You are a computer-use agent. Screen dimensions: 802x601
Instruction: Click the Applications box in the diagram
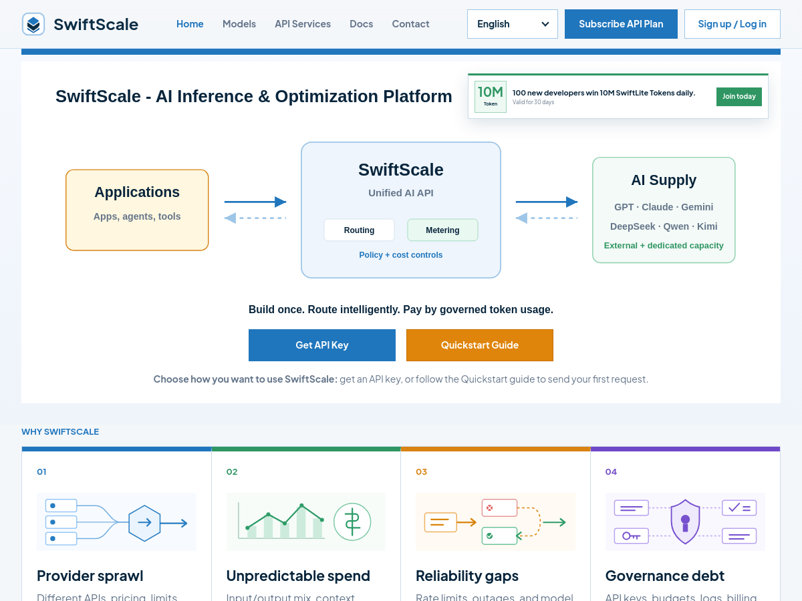pyautogui.click(x=137, y=210)
